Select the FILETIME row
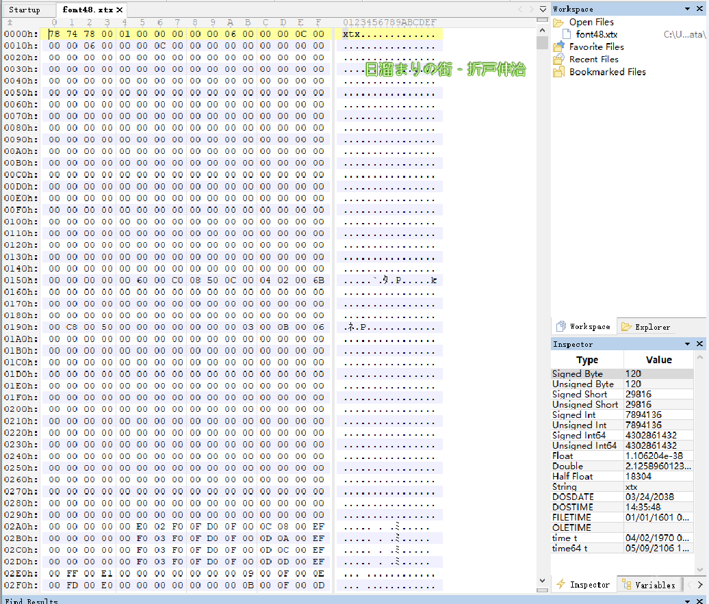Screen dimensions: 709x604 (x=622, y=517)
